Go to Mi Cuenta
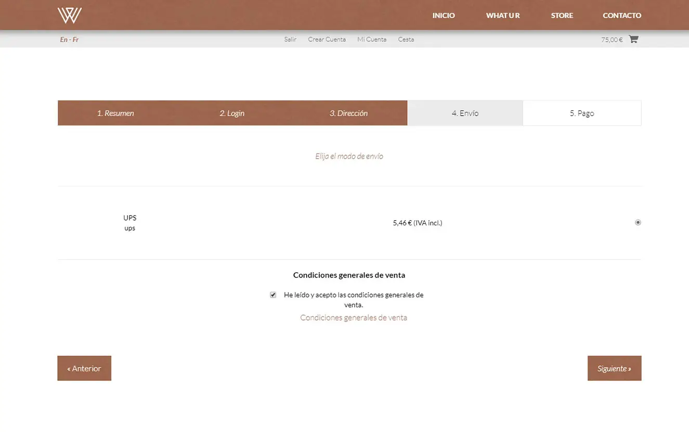Image resolution: width=689 pixels, height=432 pixels. [371, 40]
